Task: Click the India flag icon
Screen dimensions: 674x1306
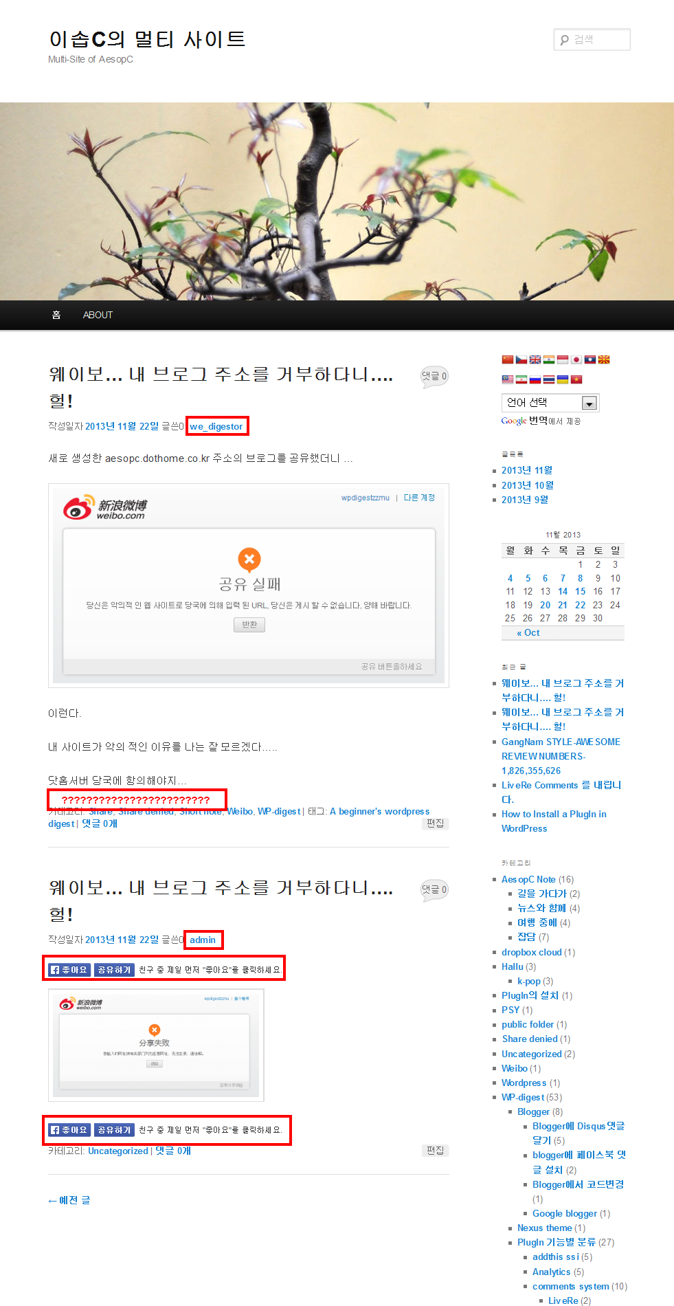Action: pyautogui.click(x=549, y=359)
